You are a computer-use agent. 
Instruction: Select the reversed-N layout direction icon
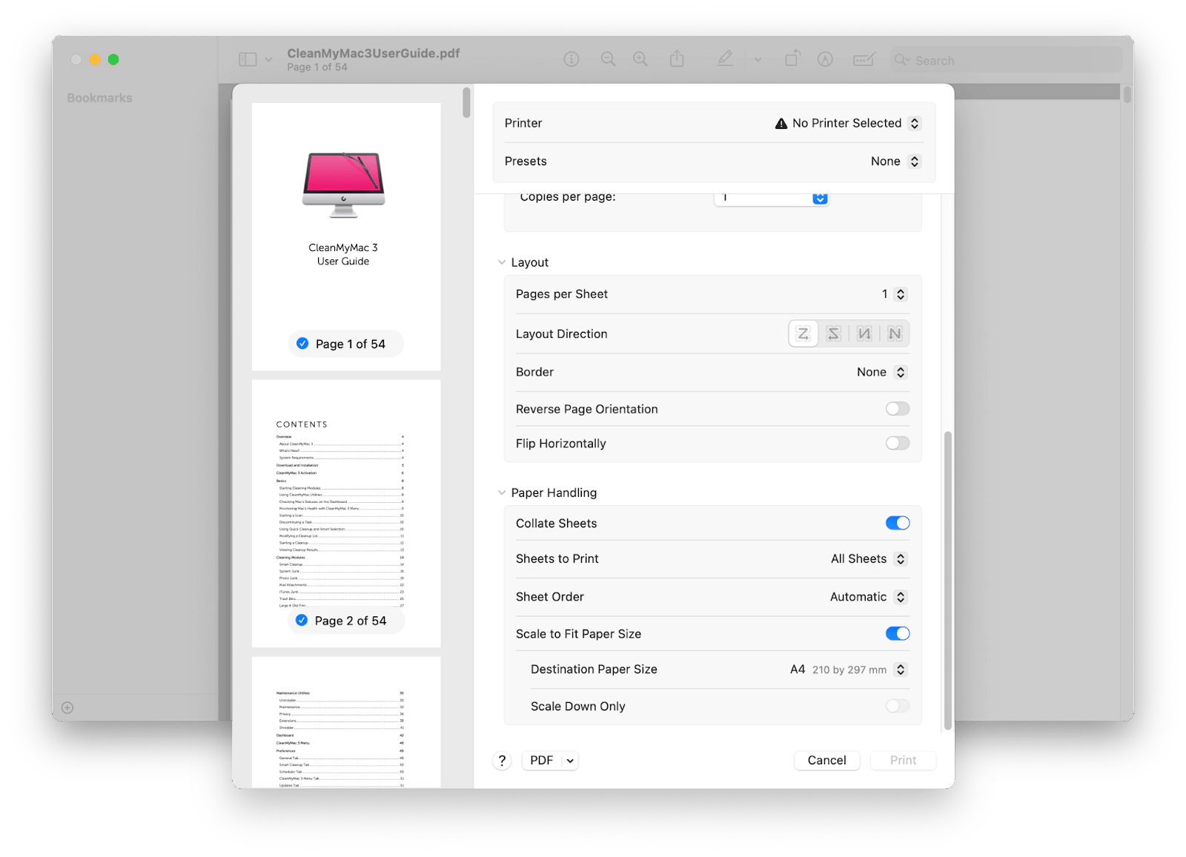click(x=864, y=334)
